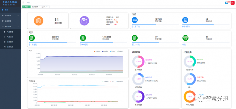Expand the 业务管理 sidebar menu chevron
The height and width of the screenshot is (109, 236).
[18, 15]
